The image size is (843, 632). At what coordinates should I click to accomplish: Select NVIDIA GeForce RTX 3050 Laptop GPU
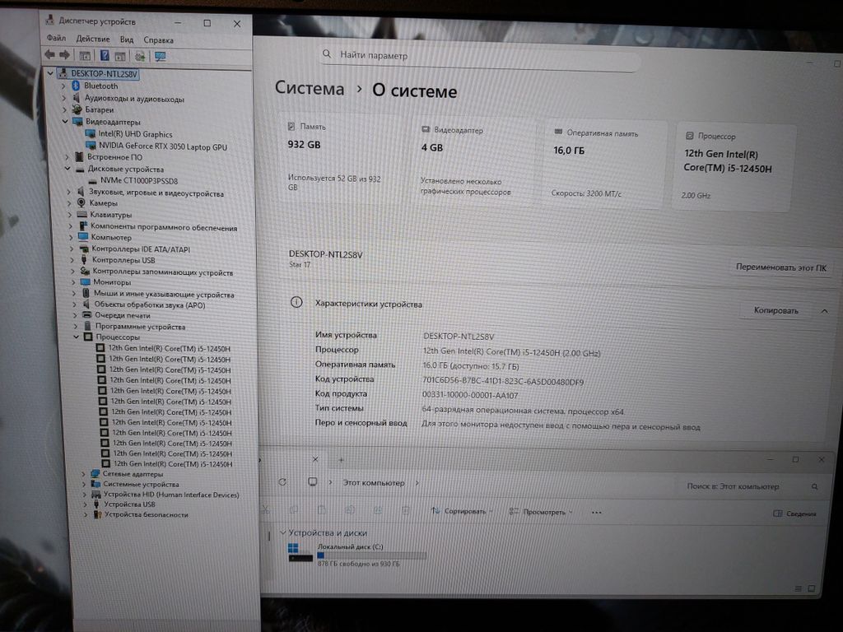(162, 146)
